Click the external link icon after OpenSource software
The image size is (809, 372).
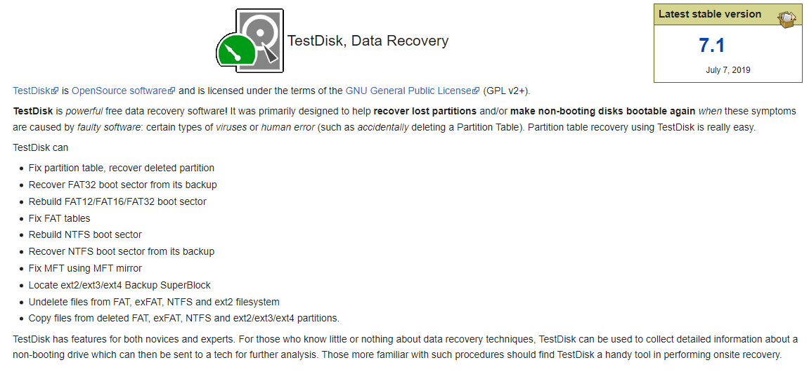click(171, 91)
